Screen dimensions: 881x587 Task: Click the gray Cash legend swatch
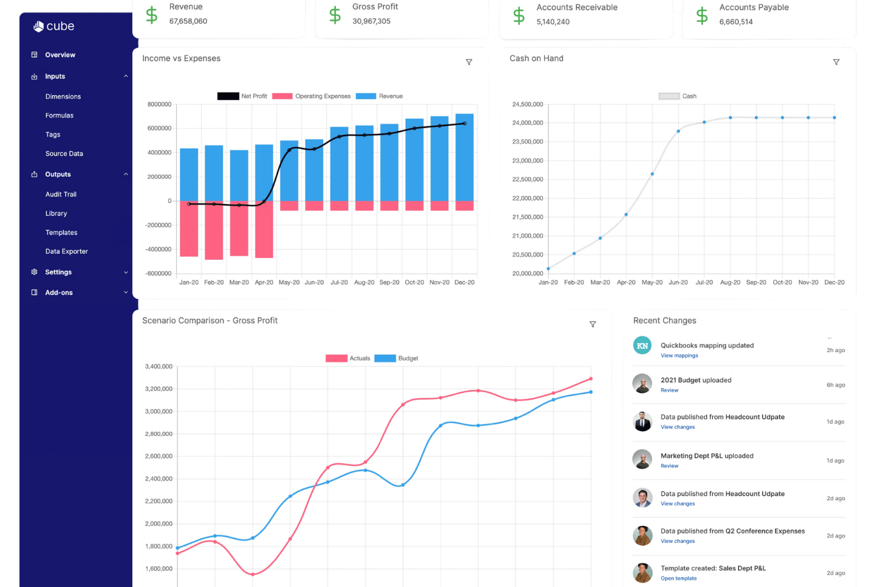pos(669,96)
